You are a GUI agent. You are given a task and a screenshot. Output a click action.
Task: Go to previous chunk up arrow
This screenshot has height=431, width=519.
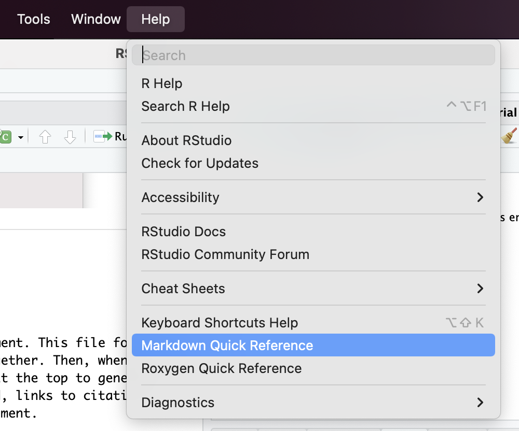[45, 136]
